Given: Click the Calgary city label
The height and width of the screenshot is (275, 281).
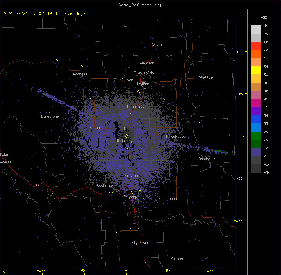Looking at the screenshot, I should [x=130, y=197].
